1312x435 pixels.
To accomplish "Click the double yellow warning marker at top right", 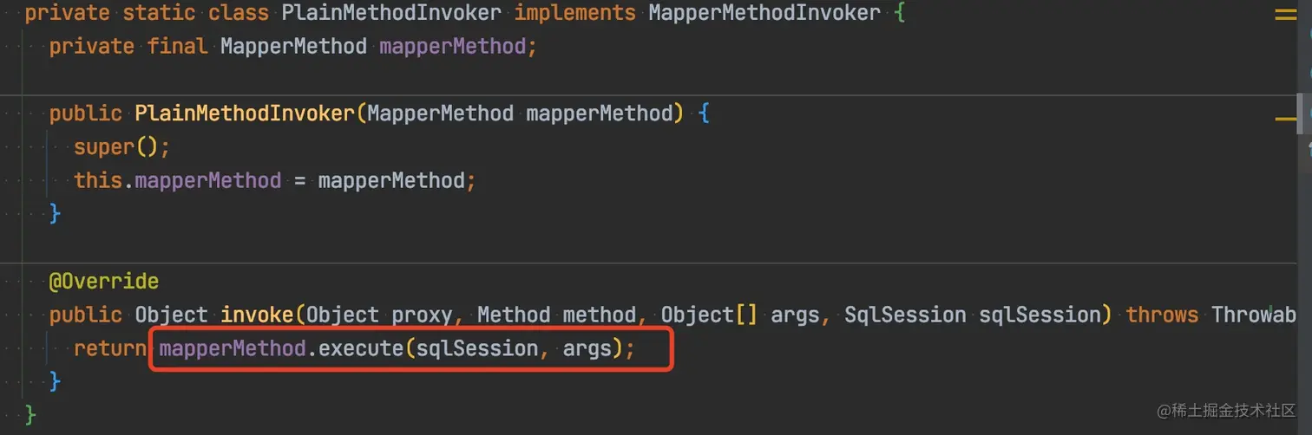I will [x=1285, y=15].
